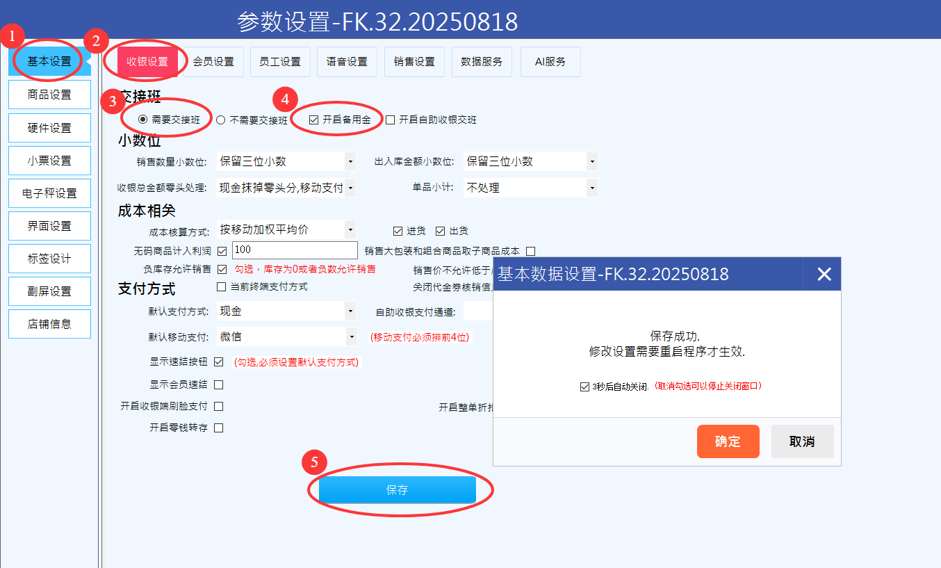The image size is (941, 568).
Task: Close the 基本数据设置 dialog with X
Action: tap(824, 274)
